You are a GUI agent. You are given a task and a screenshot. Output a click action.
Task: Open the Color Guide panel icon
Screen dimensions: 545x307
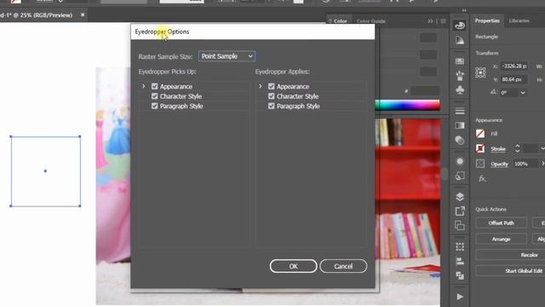click(460, 40)
